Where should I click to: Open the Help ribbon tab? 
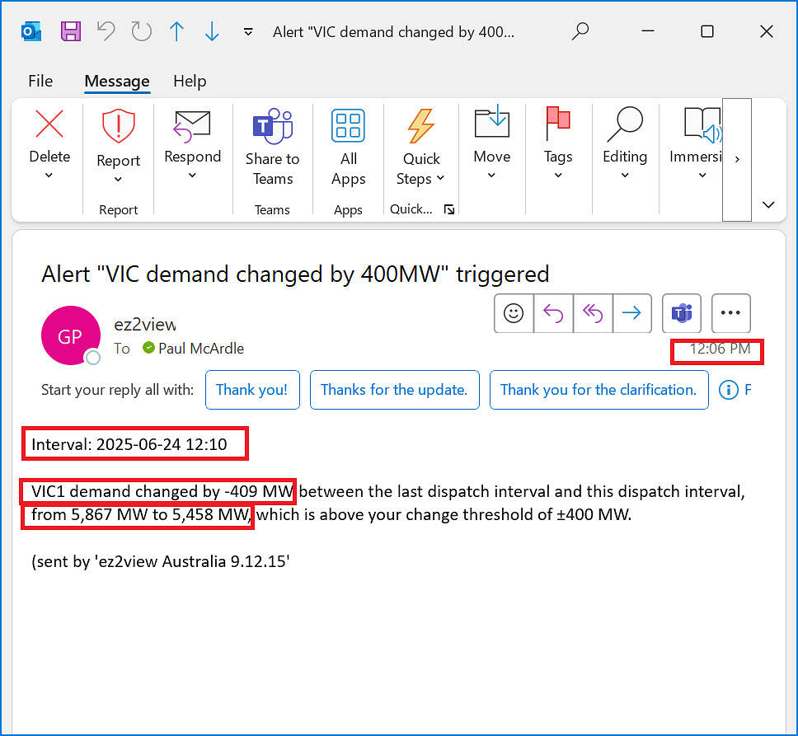pos(190,81)
